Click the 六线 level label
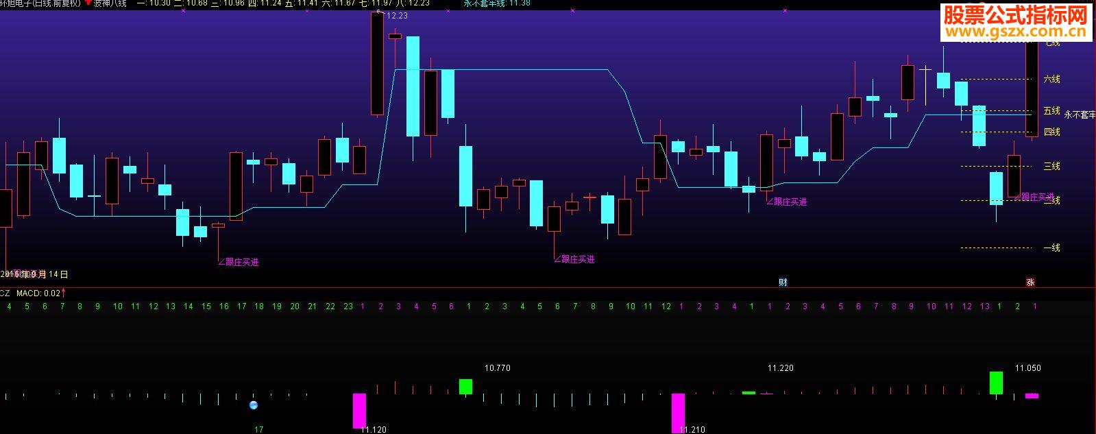This screenshot has width=1096, height=434. point(1051,80)
